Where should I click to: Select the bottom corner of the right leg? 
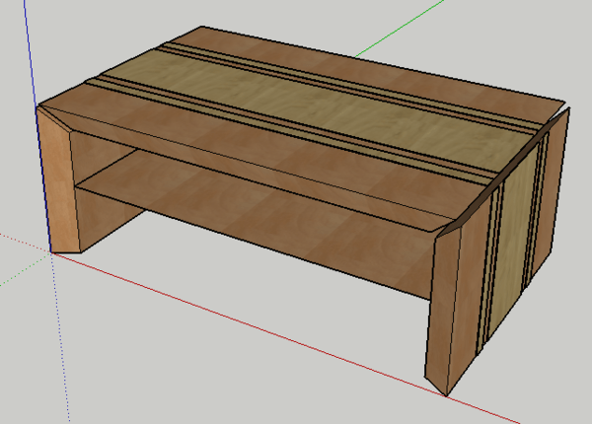(x=446, y=394)
